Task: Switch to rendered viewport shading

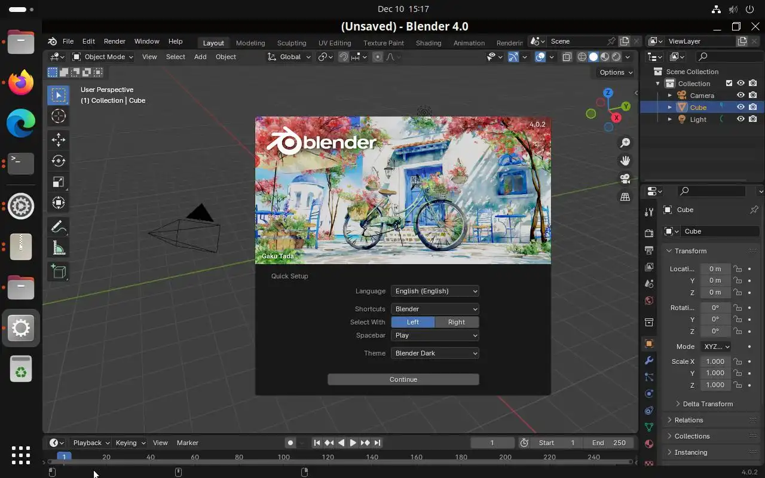Action: coord(616,57)
